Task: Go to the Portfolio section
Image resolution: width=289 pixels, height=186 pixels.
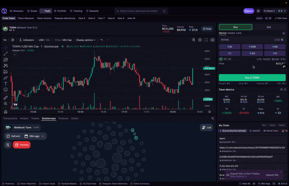Action: pos(60,11)
